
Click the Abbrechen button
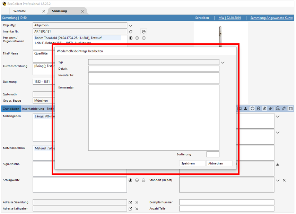219,163
